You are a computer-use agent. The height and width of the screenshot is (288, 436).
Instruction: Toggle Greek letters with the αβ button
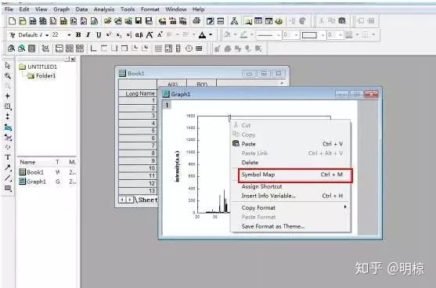point(139,34)
